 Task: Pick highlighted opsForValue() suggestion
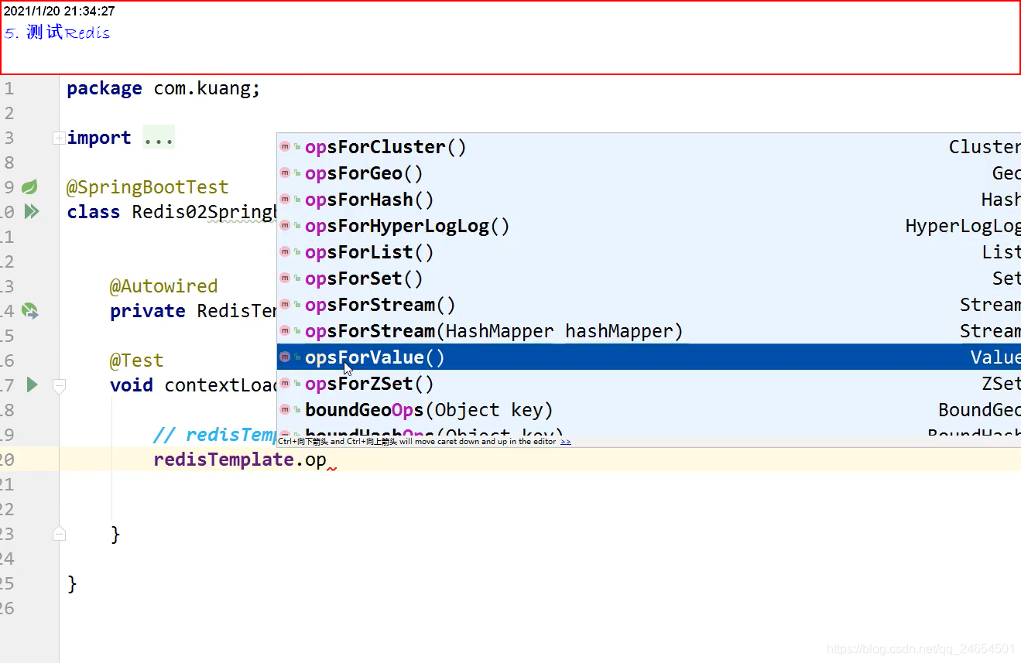point(649,357)
